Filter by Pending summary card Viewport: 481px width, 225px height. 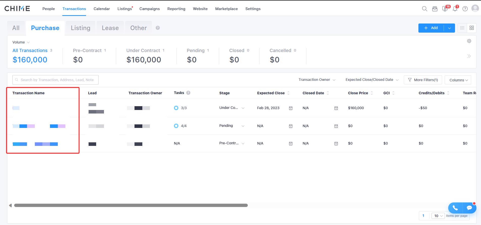[198, 56]
